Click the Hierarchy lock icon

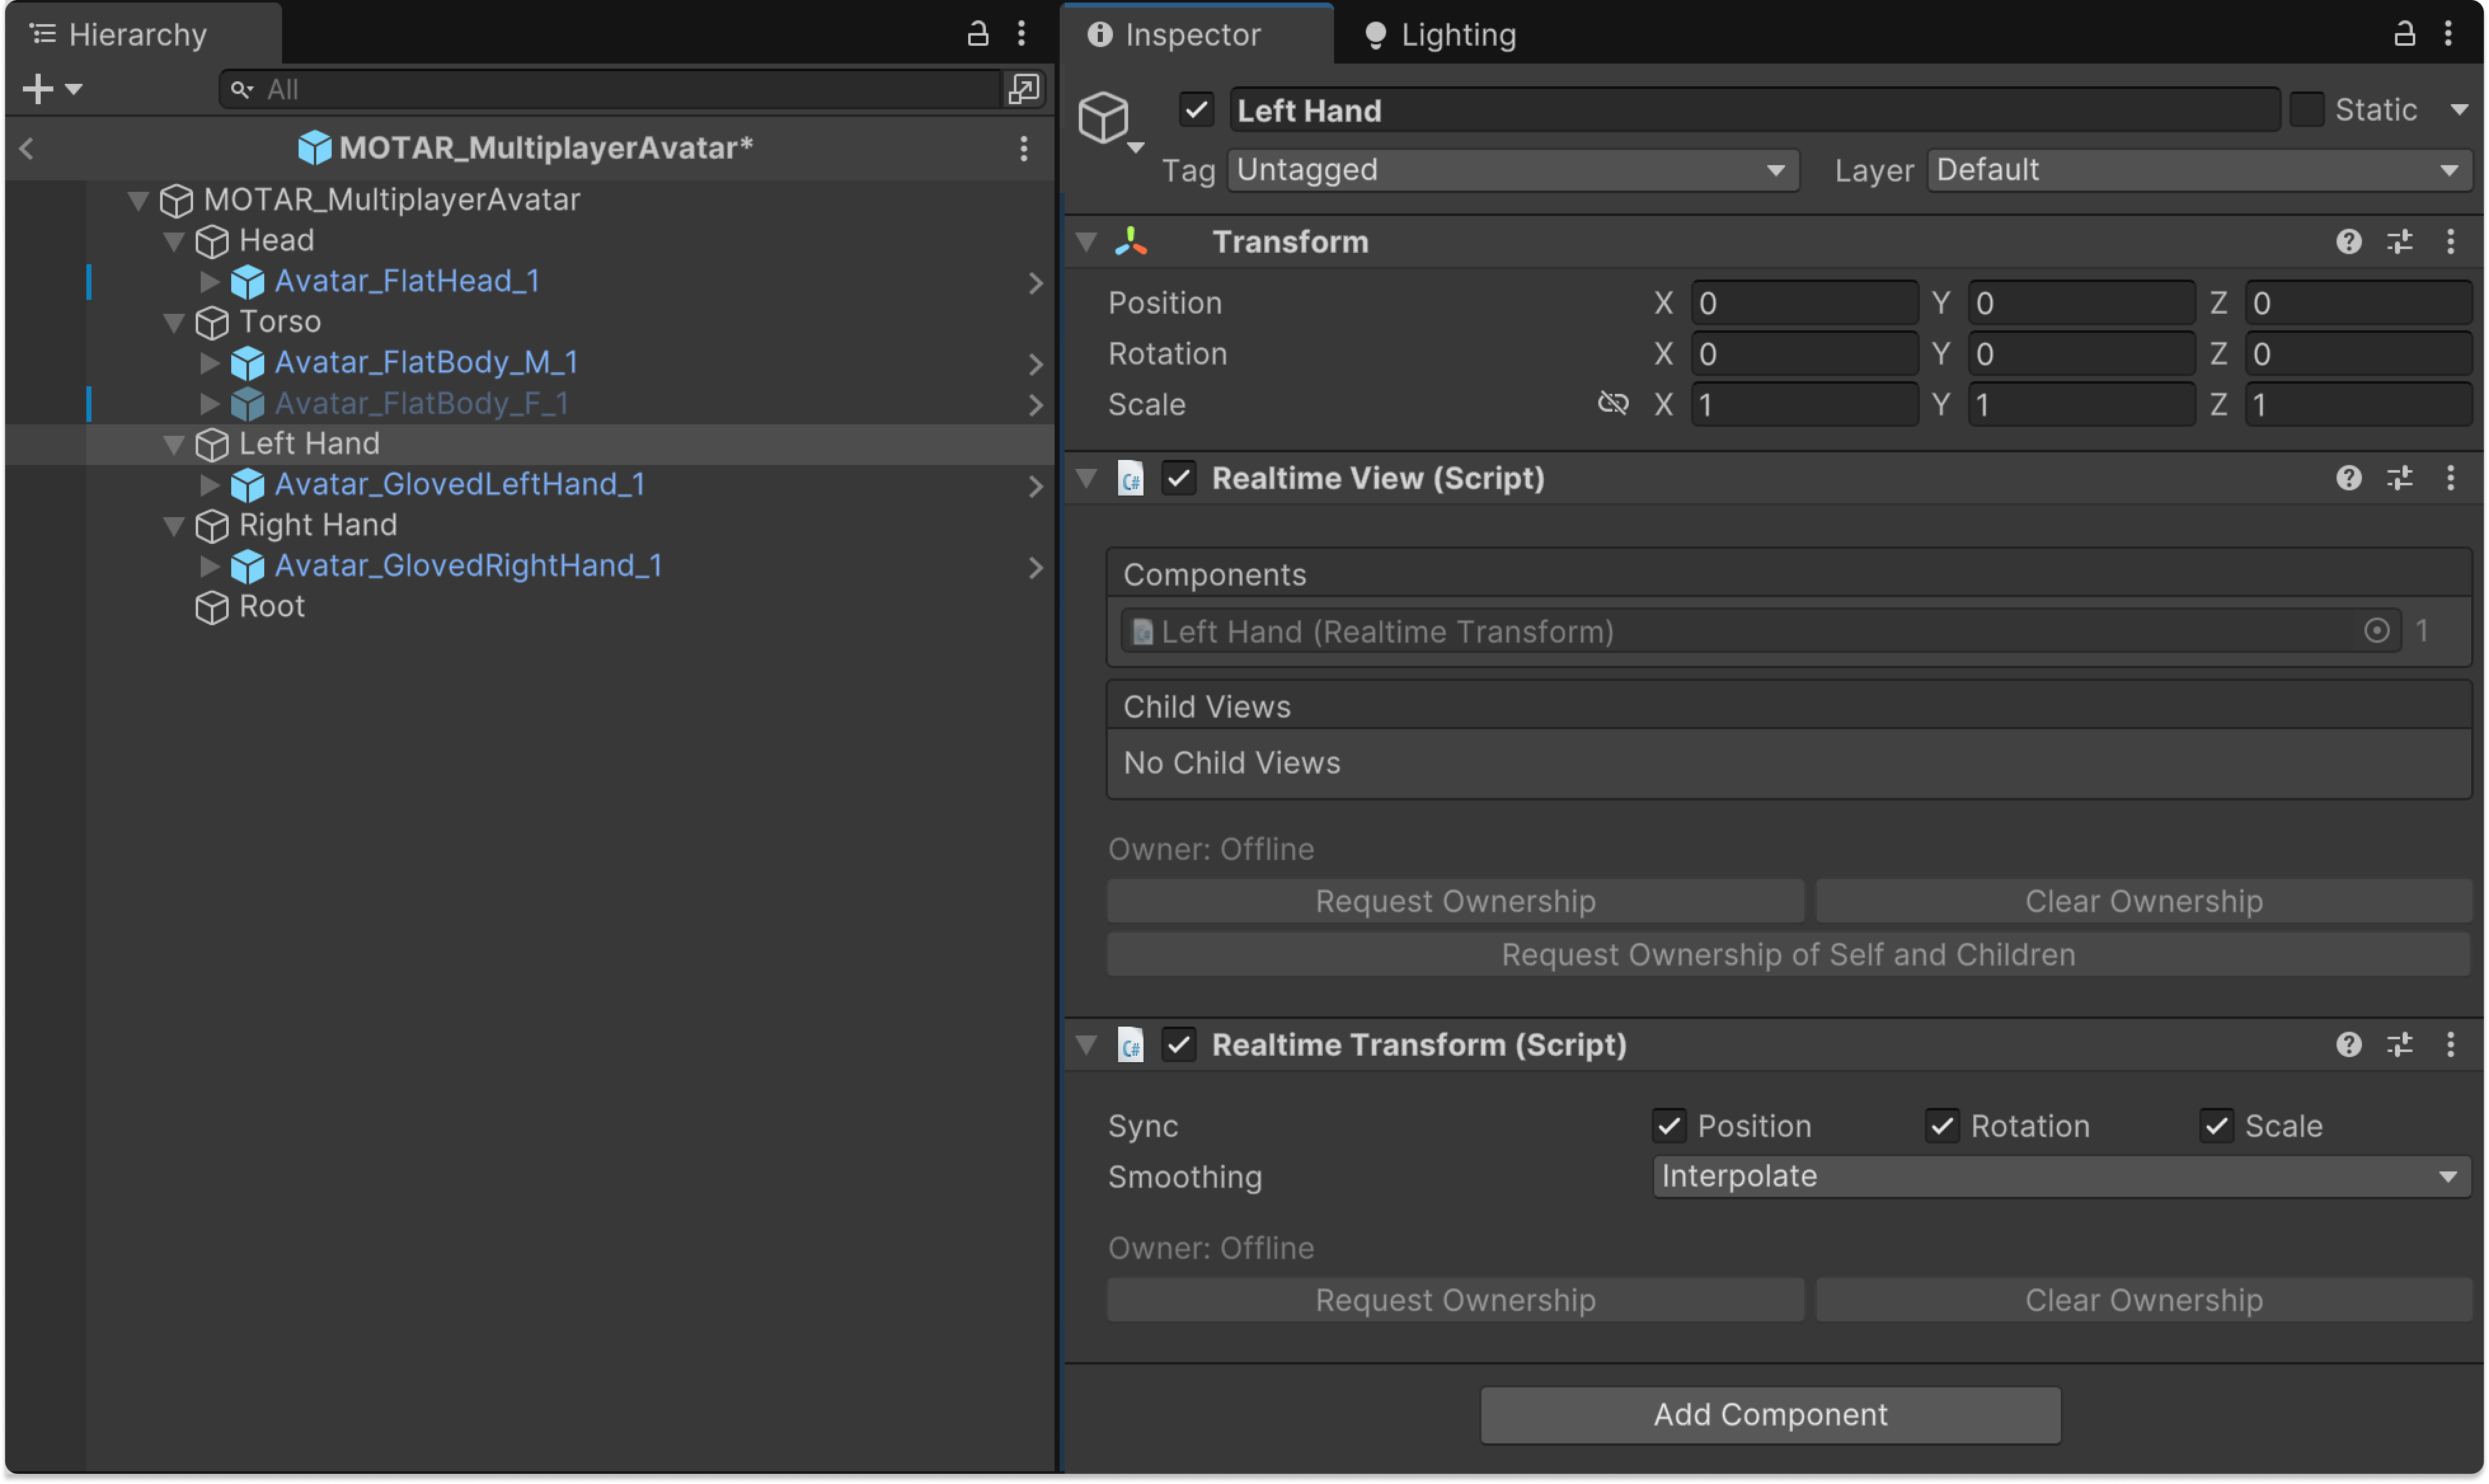point(977,34)
